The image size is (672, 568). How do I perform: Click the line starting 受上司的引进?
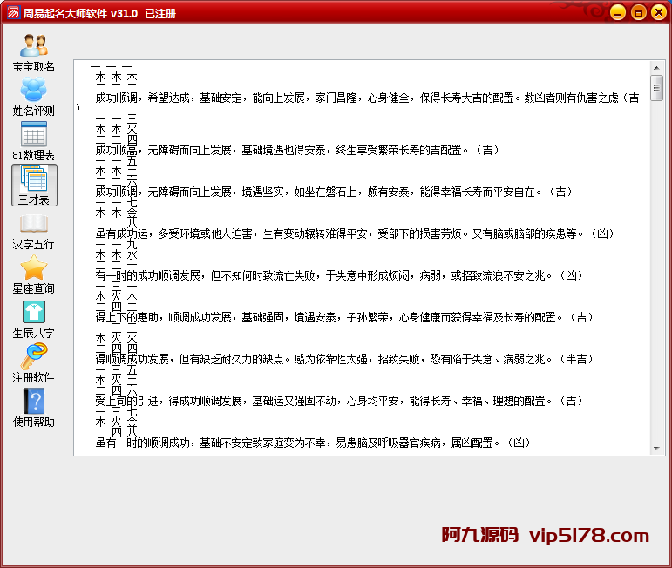pyautogui.click(x=339, y=401)
